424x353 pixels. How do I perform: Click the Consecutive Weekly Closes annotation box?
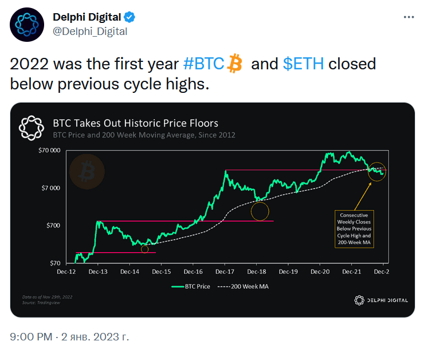[353, 228]
